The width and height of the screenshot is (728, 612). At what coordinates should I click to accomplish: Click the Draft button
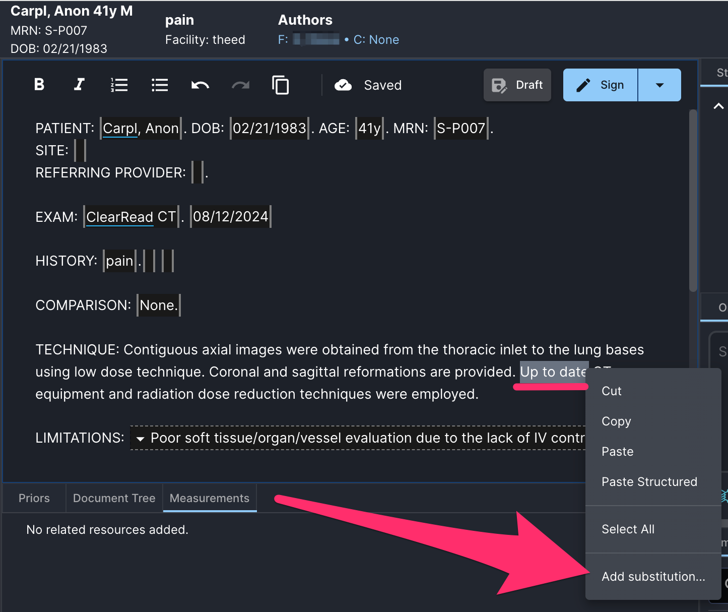517,85
